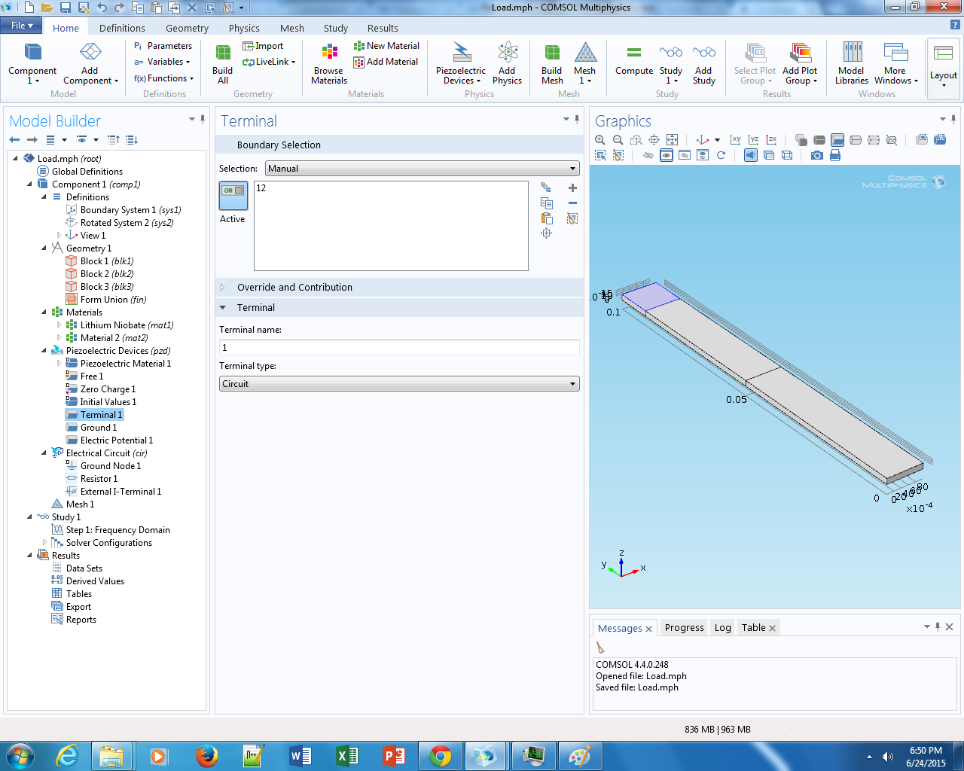Click Zoom Extents in Graphics toolbar
This screenshot has width=964, height=771.
tap(672, 140)
